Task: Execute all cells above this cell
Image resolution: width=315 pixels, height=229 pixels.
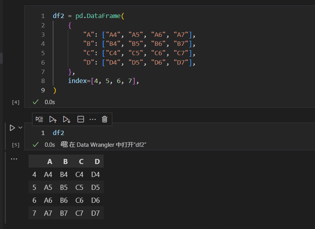Action: tap(53, 119)
